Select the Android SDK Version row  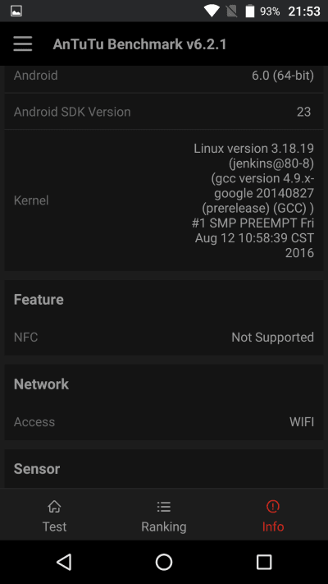coord(164,112)
